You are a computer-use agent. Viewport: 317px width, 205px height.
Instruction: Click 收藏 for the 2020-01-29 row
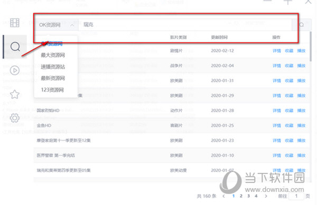click(x=289, y=95)
